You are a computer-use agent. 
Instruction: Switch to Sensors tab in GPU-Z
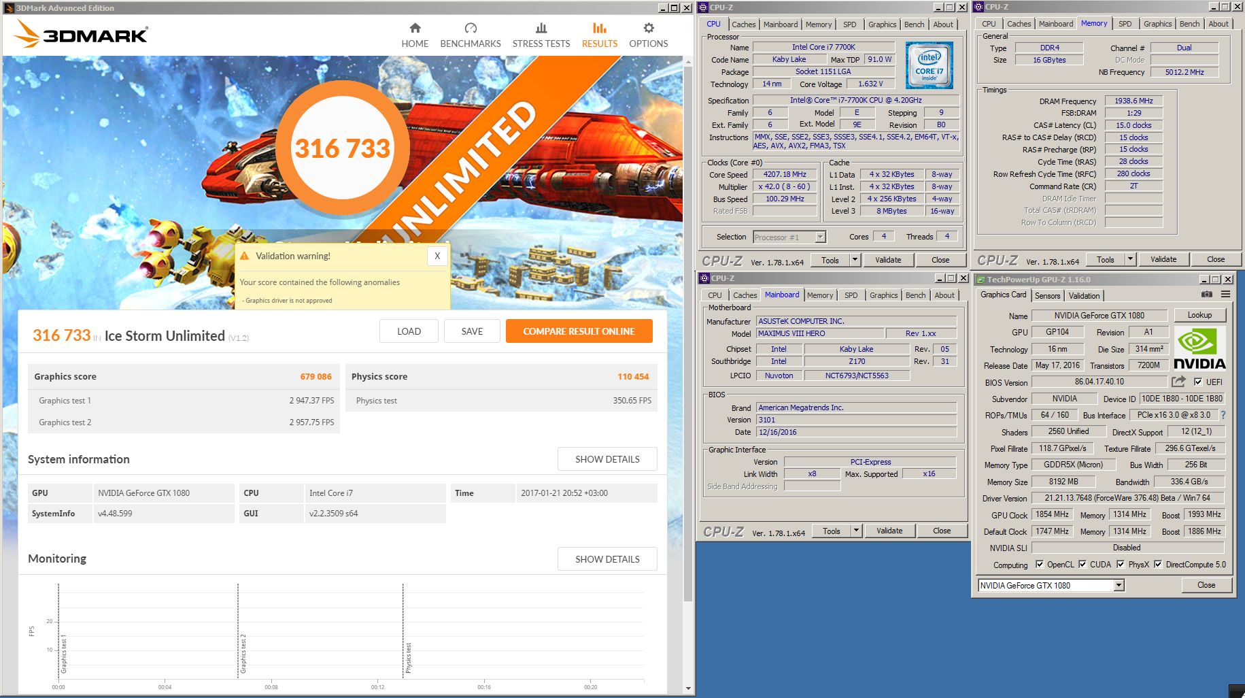[1047, 296]
